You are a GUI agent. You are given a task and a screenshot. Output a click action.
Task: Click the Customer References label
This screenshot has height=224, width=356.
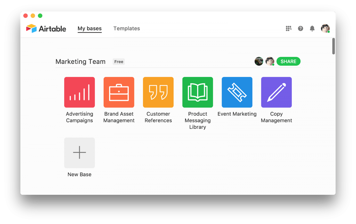pyautogui.click(x=158, y=117)
